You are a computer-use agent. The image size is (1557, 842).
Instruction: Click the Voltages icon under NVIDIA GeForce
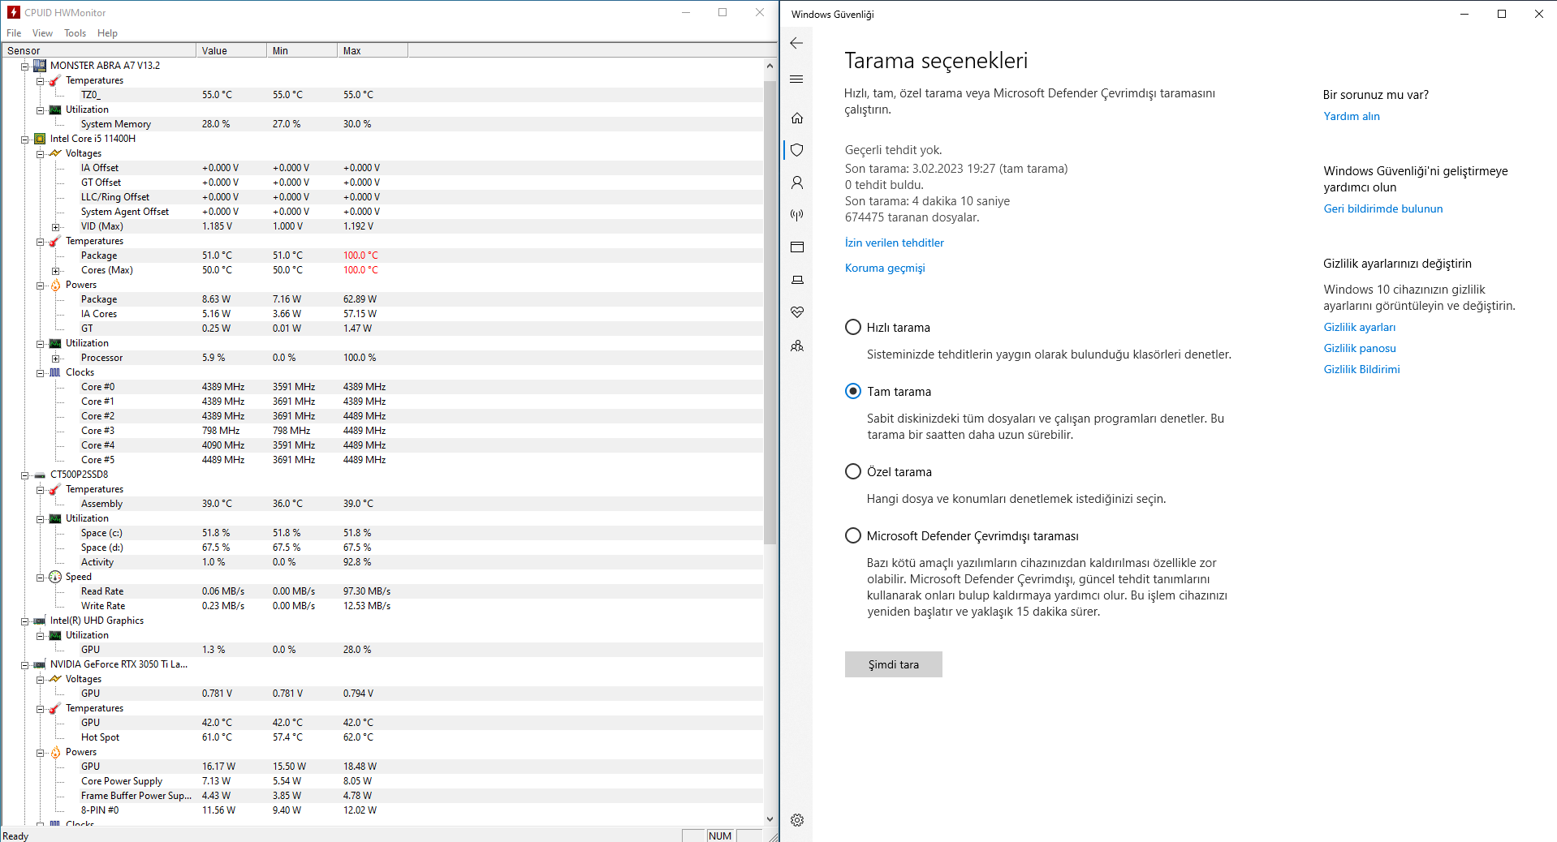(x=55, y=679)
